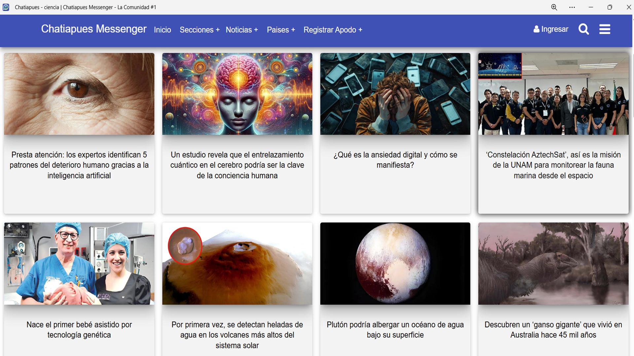Click the zoom icon in the title bar
This screenshot has width=634, height=356.
(554, 7)
